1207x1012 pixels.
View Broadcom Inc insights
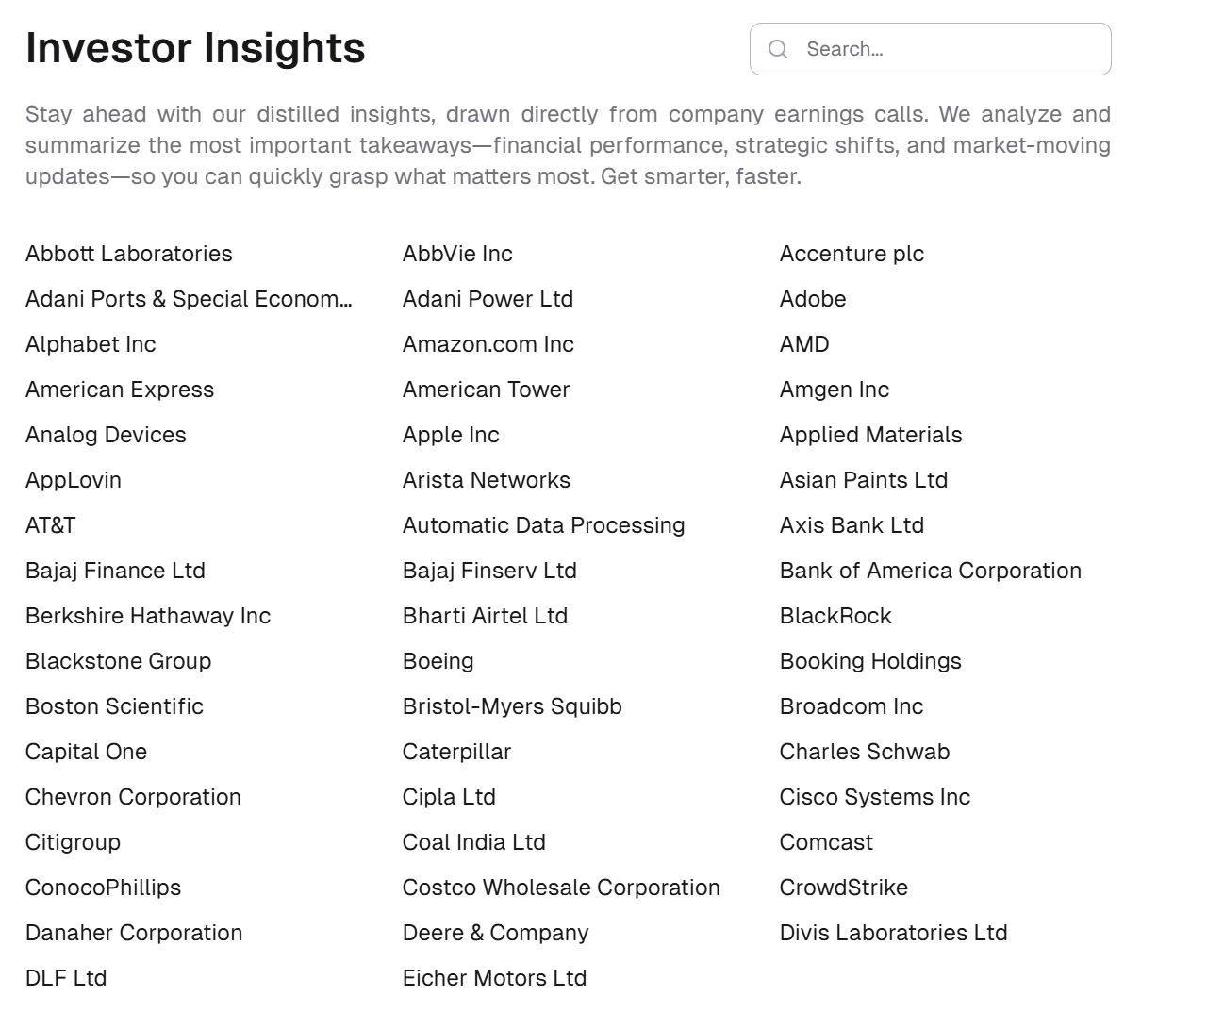point(852,706)
